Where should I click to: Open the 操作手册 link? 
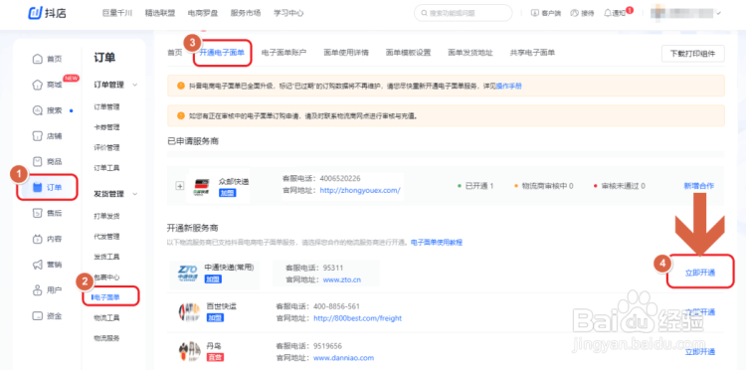[509, 87]
